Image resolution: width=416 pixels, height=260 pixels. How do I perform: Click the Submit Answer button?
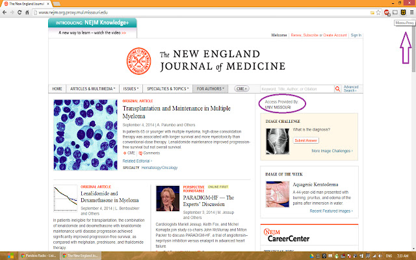click(306, 140)
